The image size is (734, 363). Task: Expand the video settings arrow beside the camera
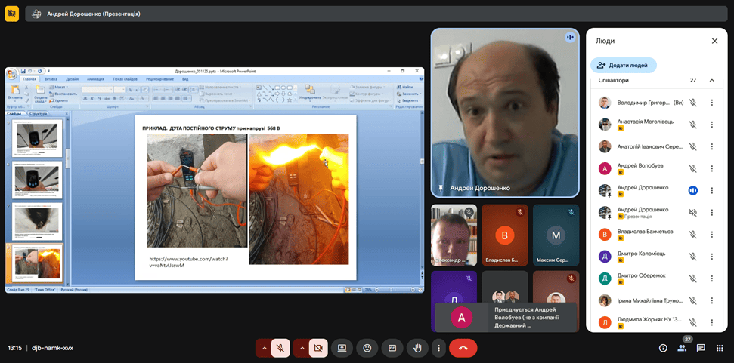click(302, 348)
